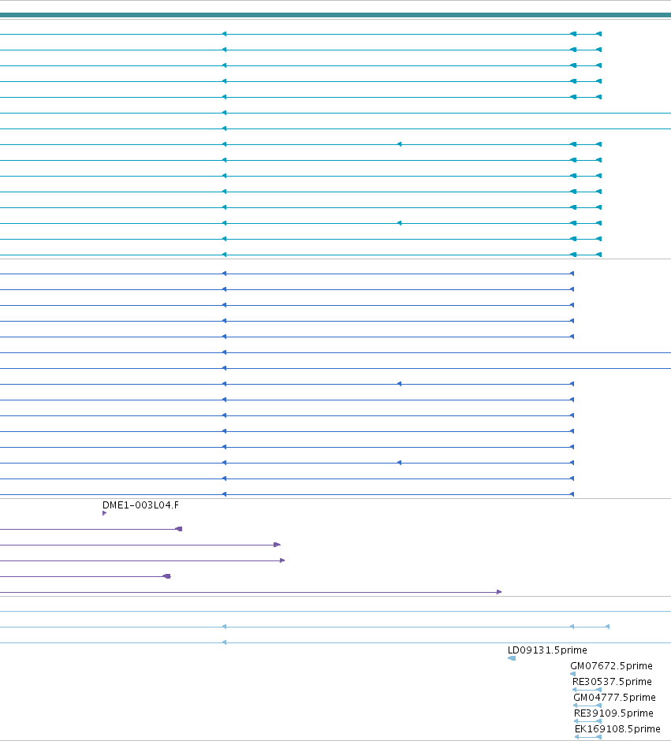Select the LD09131.5prime label
Viewport: 671px width, 741px height.
coord(547,650)
